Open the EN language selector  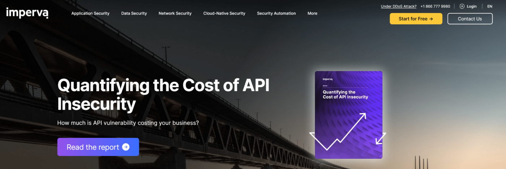pos(490,6)
